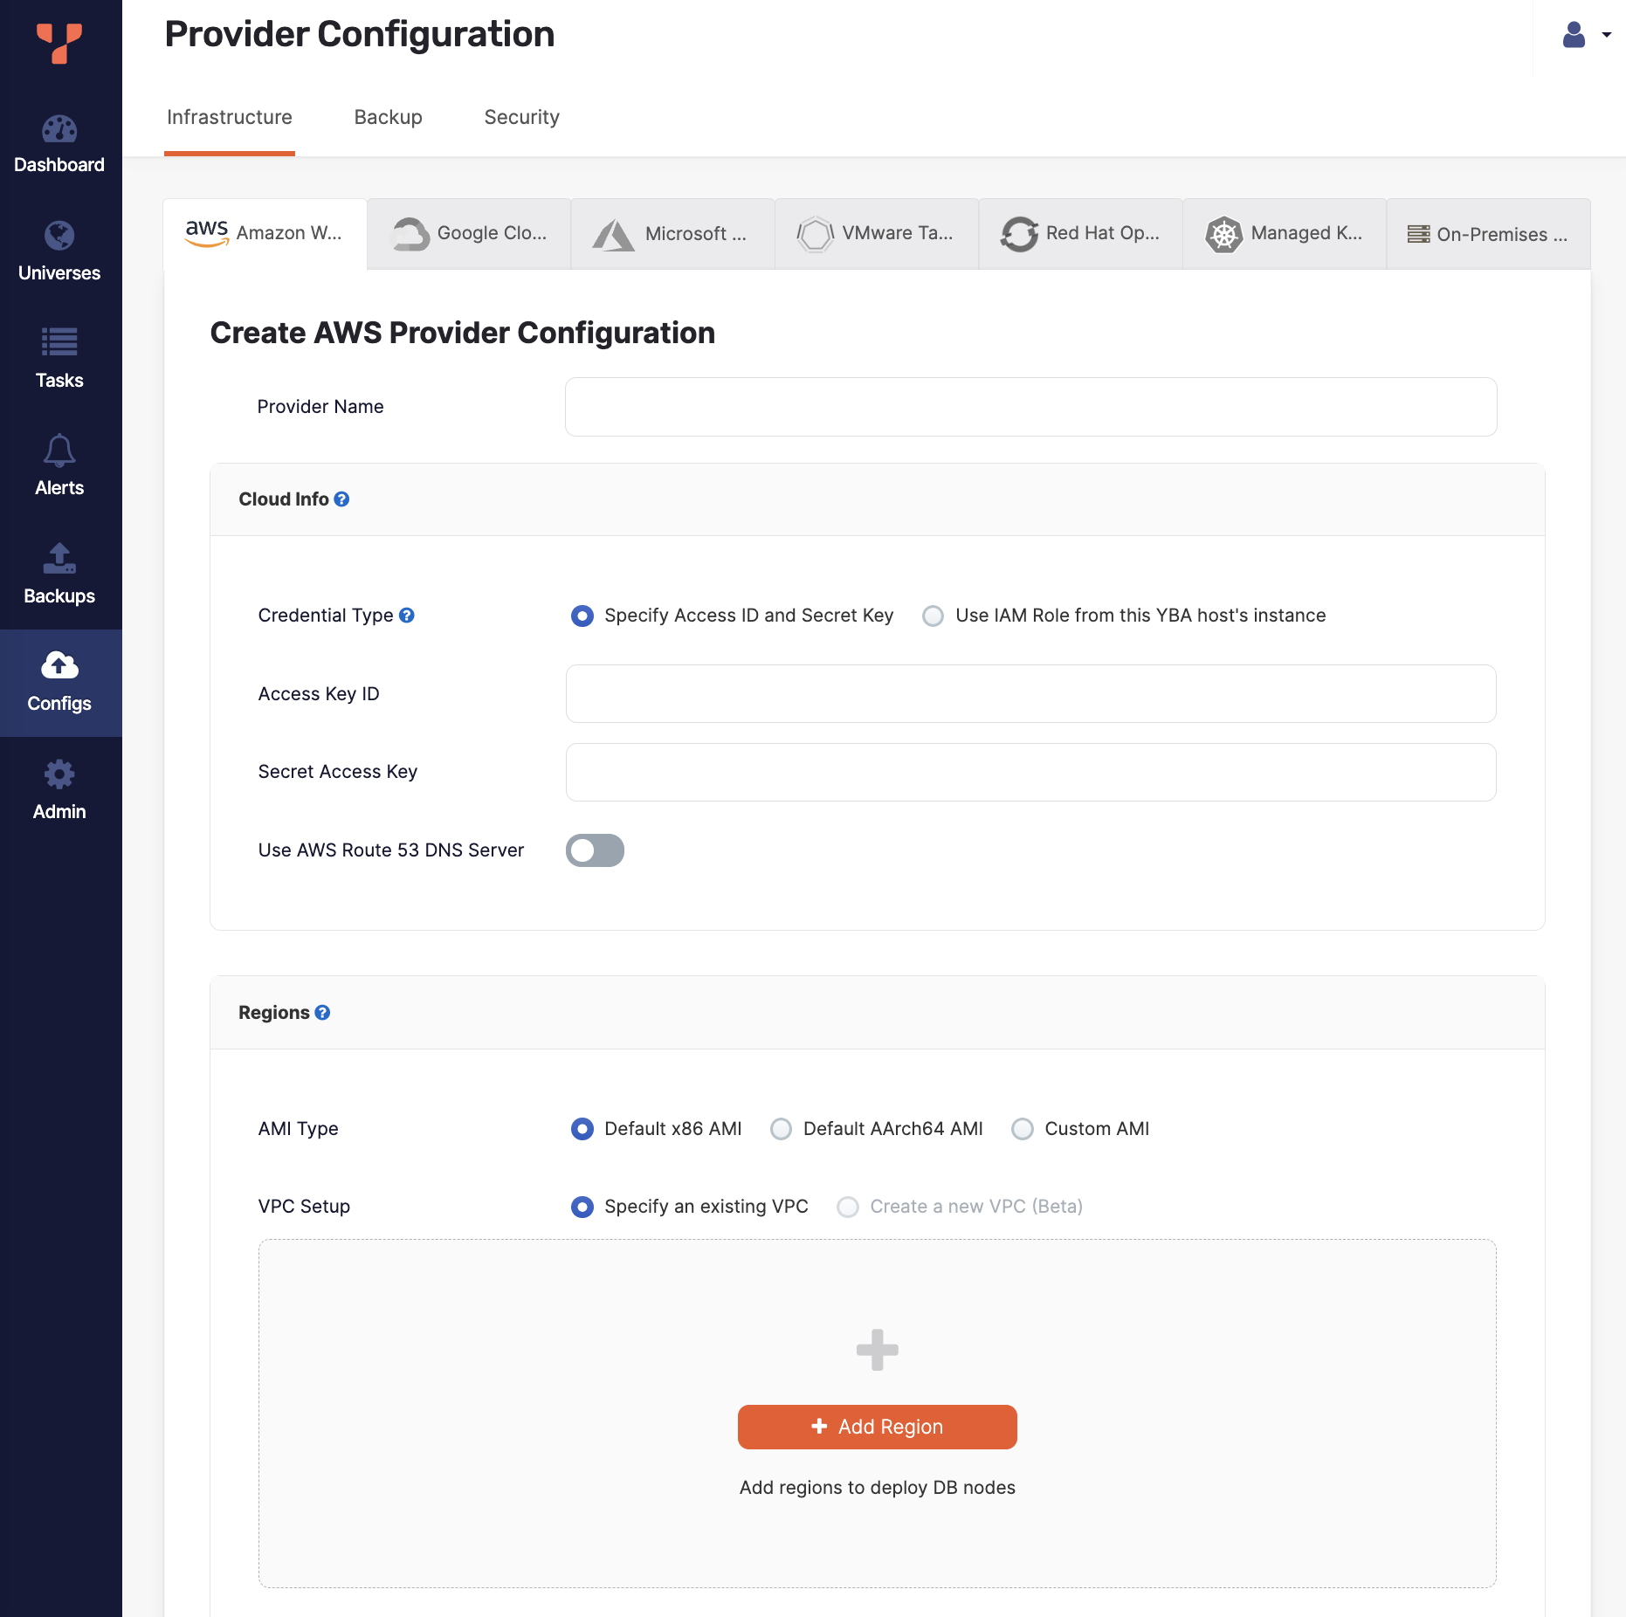Click the Cloud Info help icon
The width and height of the screenshot is (1626, 1617).
click(341, 499)
